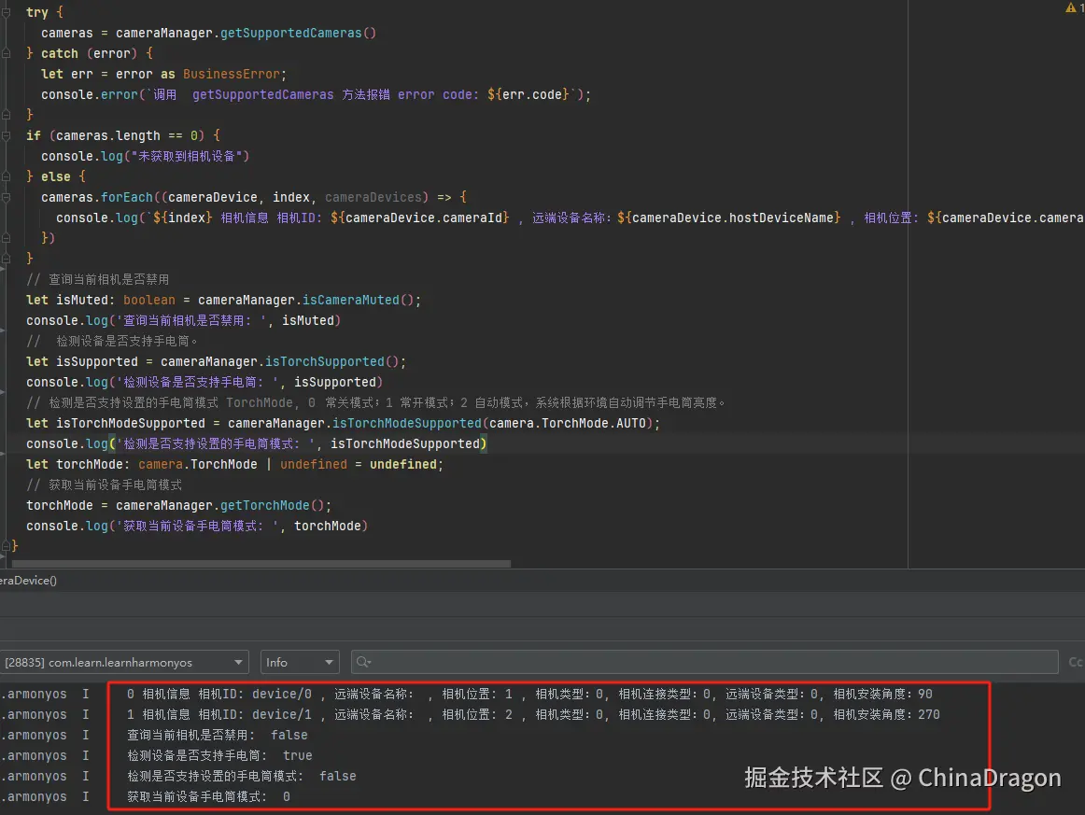This screenshot has width=1085, height=815.
Task: Click comment '// 查询当前相机是否禁用'
Action: coord(97,279)
